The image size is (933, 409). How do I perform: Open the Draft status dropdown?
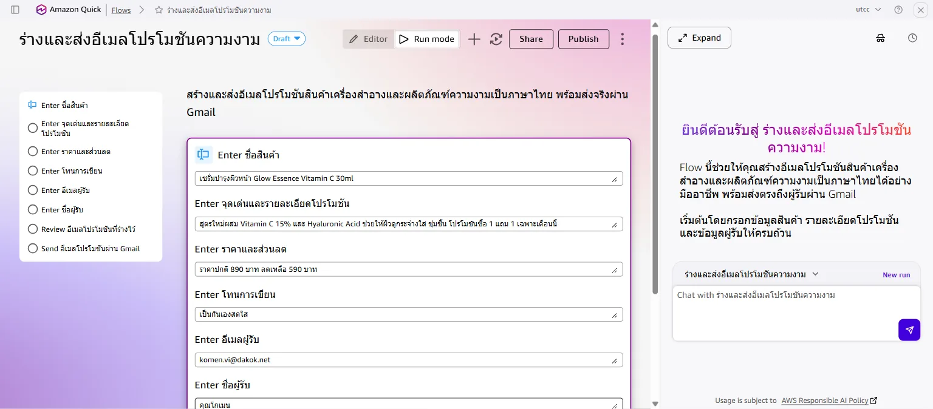[287, 39]
